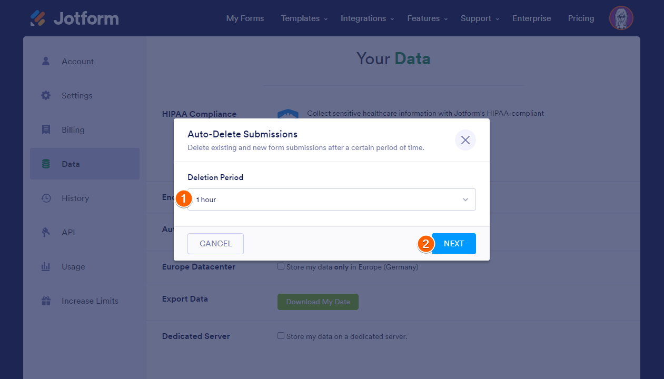The image size is (664, 379).
Task: Open the user profile avatar
Action: click(621, 18)
